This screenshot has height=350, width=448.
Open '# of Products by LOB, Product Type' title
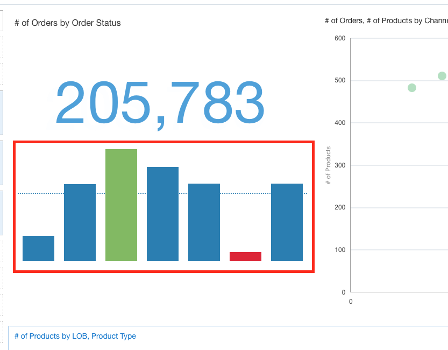[x=75, y=336]
